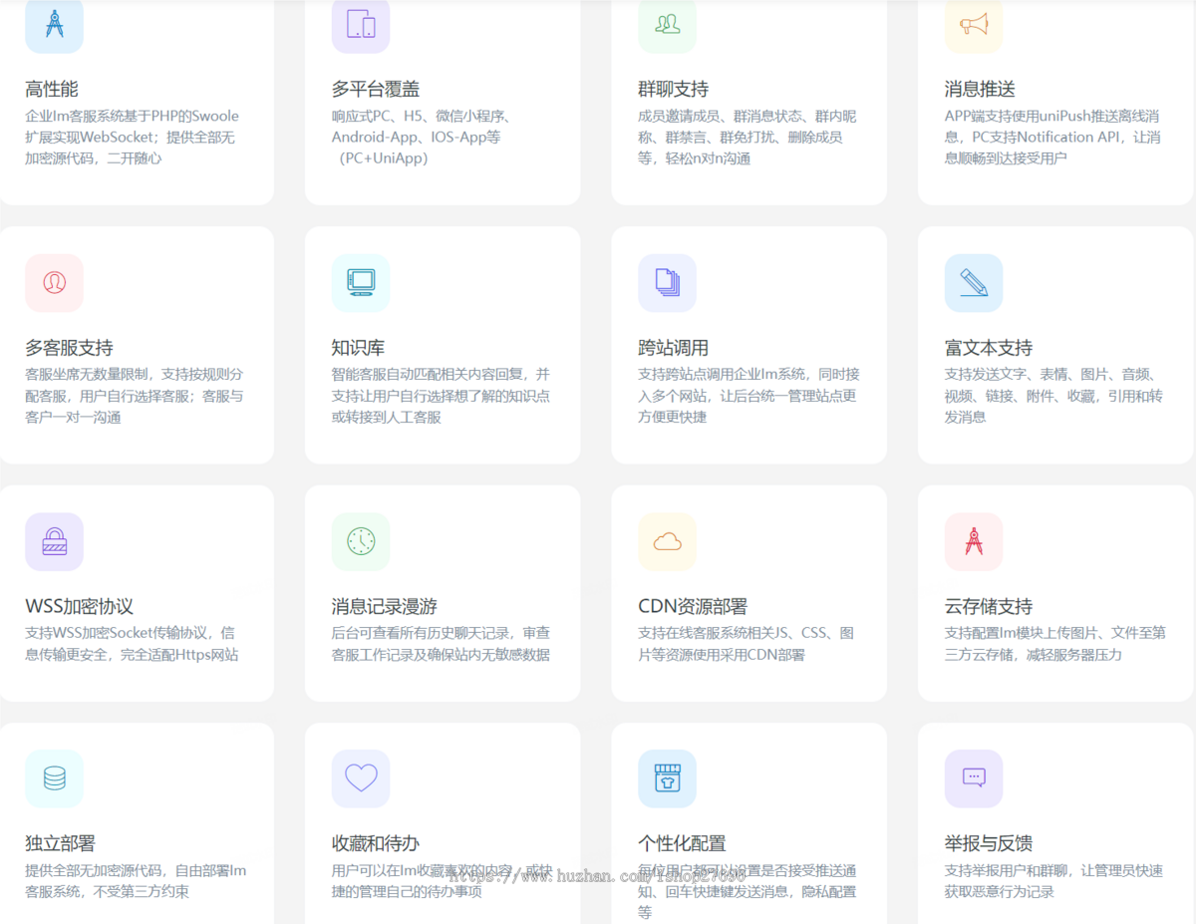This screenshot has width=1196, height=924.
Task: Click the database icon above 独立部署
Action: coord(54,778)
